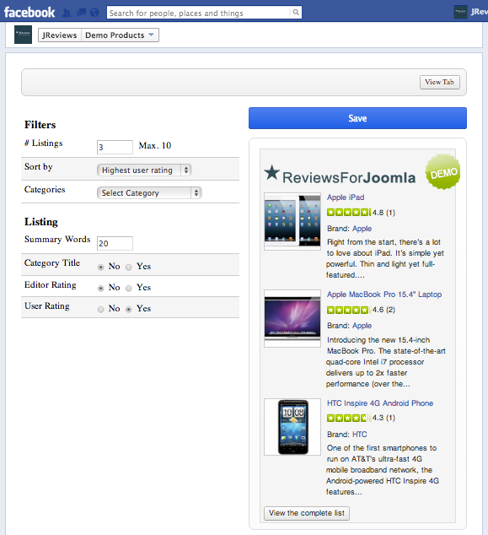Click the HTC phone product thumbnail
The image size is (488, 535).
[x=292, y=427]
